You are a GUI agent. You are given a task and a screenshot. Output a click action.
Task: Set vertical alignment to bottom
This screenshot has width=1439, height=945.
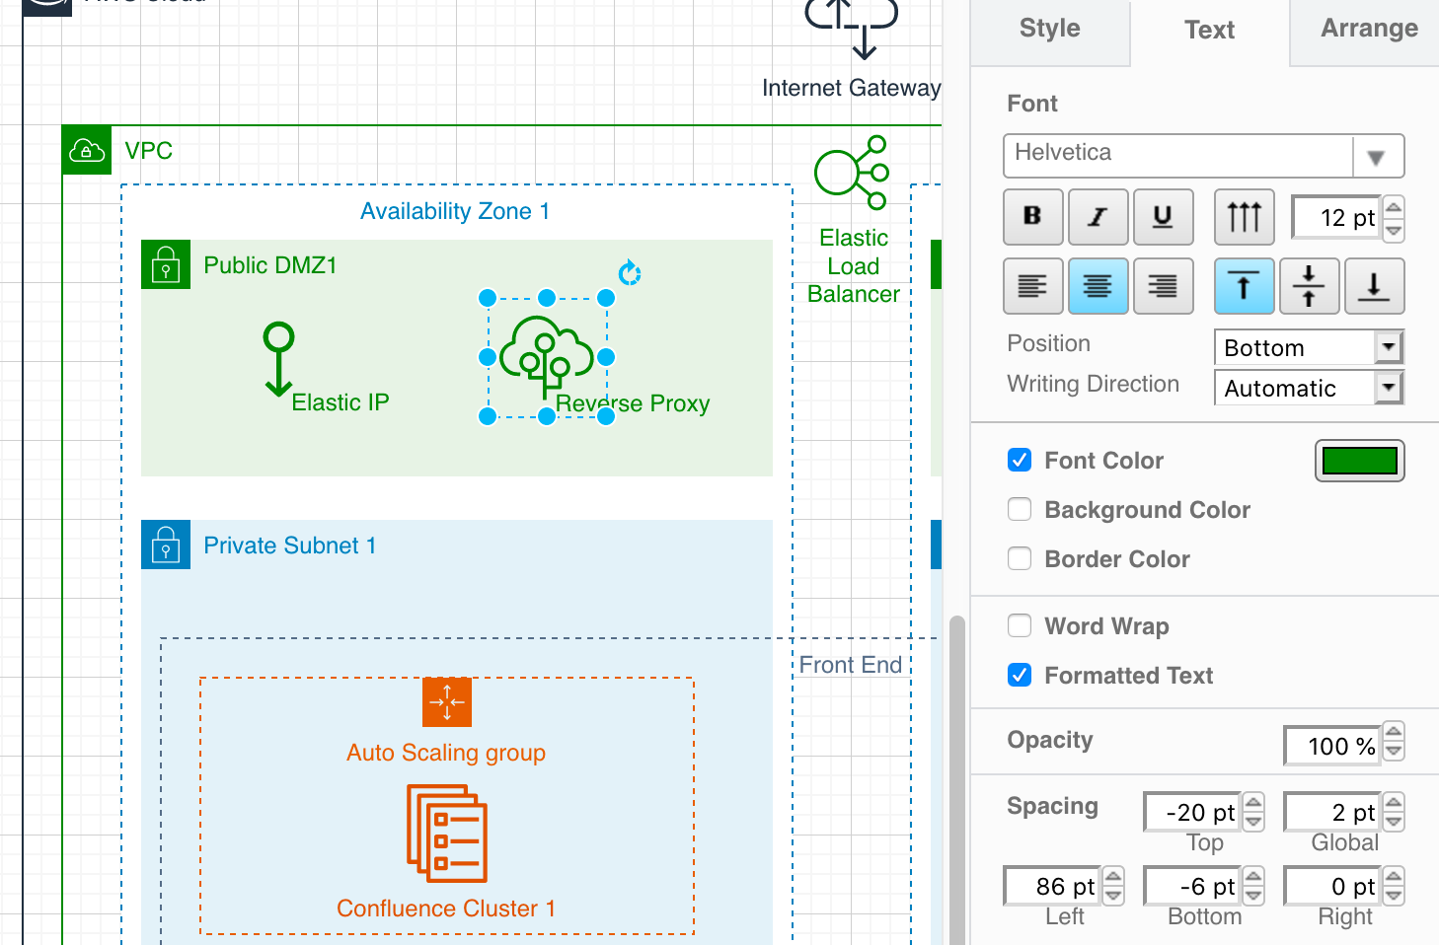pyautogui.click(x=1374, y=286)
